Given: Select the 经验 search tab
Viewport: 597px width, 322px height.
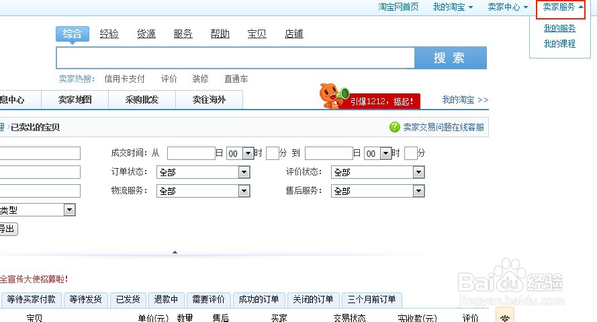Looking at the screenshot, I should (x=109, y=34).
